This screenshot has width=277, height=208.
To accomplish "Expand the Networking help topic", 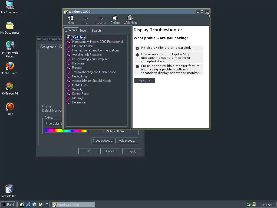I will [x=79, y=76].
